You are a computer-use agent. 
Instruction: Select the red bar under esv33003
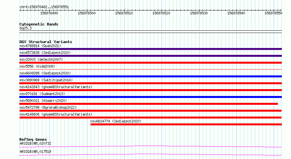pyautogui.click(x=150, y=63)
